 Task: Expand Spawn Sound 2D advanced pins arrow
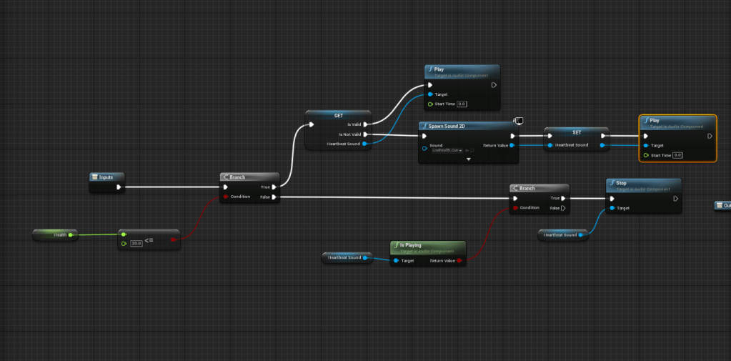coord(469,159)
